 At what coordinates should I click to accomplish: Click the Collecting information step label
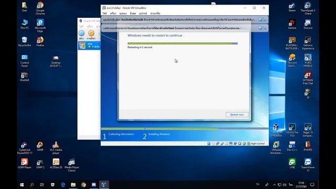[x=121, y=134]
